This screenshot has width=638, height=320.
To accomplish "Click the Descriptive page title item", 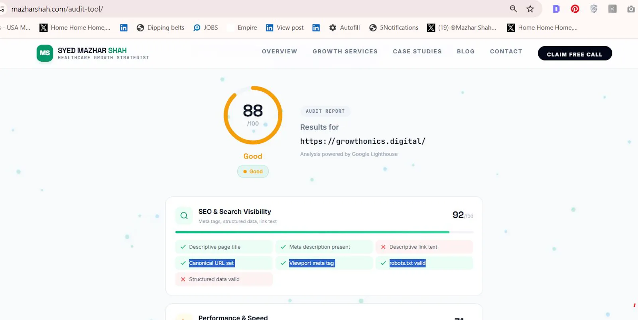I will tap(224, 247).
